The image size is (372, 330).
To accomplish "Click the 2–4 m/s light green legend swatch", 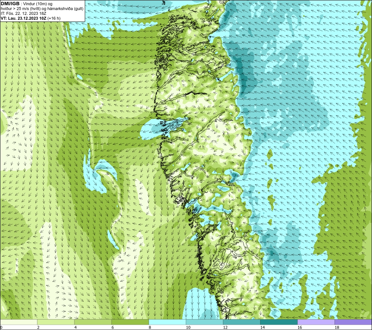I will (x=56, y=322).
